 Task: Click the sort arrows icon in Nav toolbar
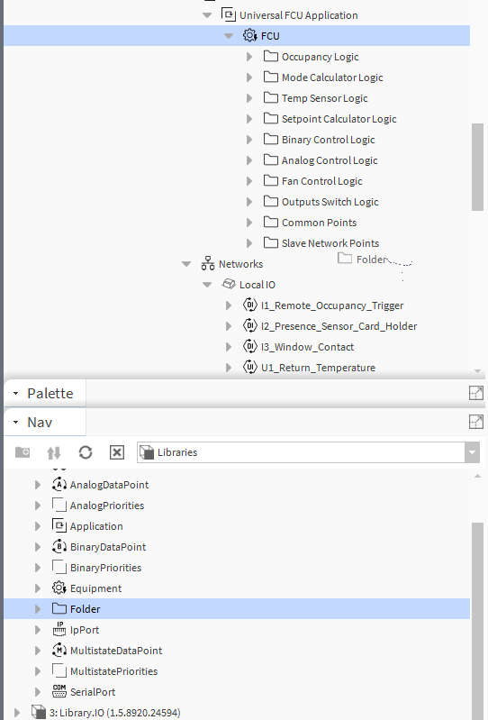coord(54,452)
